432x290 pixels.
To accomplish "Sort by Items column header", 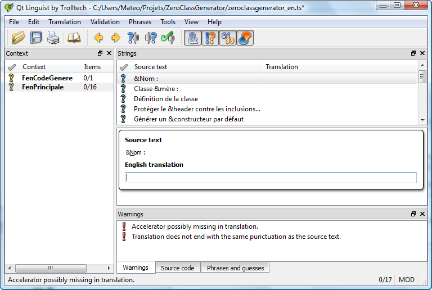I will coord(97,67).
